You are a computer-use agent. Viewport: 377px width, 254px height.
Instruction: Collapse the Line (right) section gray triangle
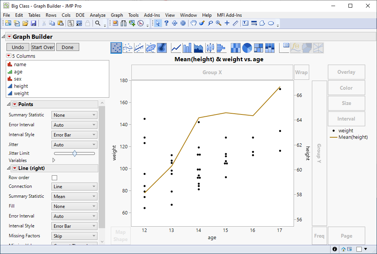(9, 168)
